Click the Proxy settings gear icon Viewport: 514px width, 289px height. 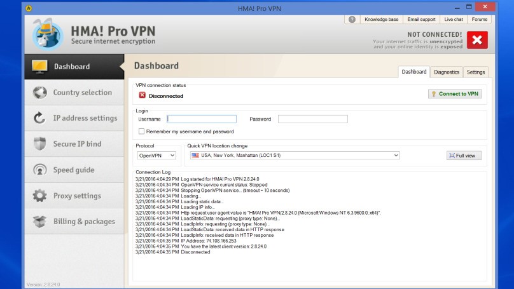(39, 196)
